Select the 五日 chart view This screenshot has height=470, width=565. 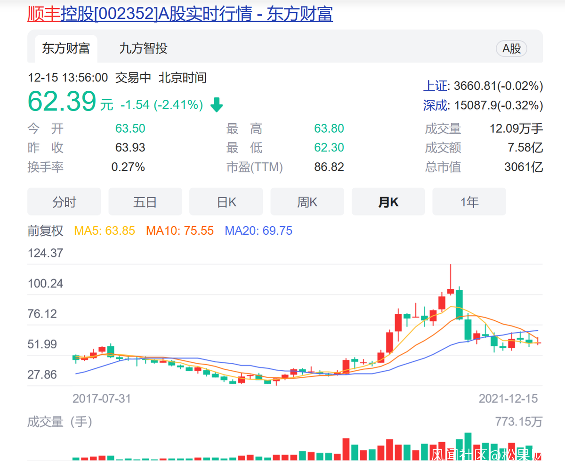[x=145, y=202]
